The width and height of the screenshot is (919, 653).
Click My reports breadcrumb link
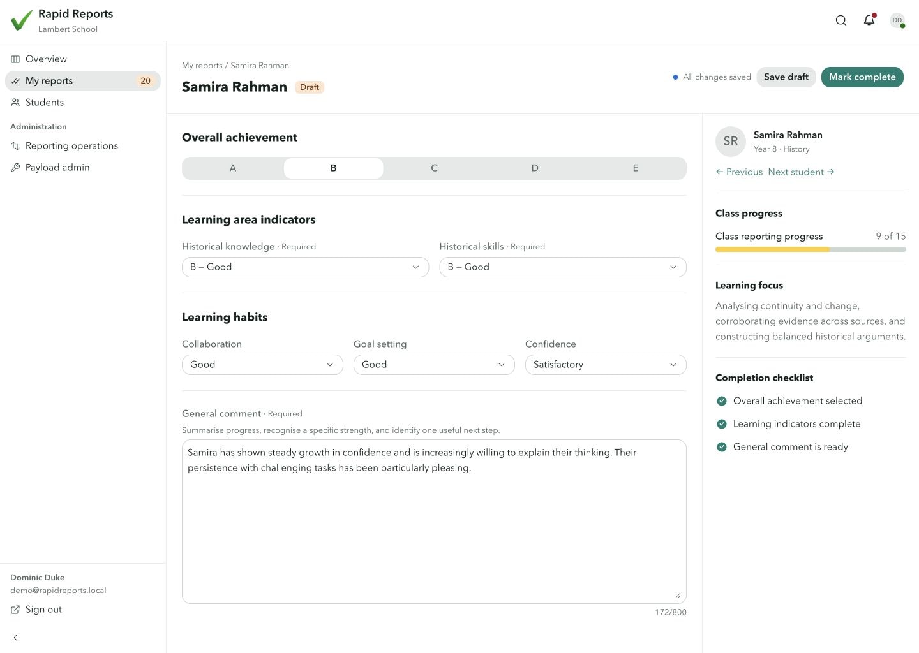(202, 66)
